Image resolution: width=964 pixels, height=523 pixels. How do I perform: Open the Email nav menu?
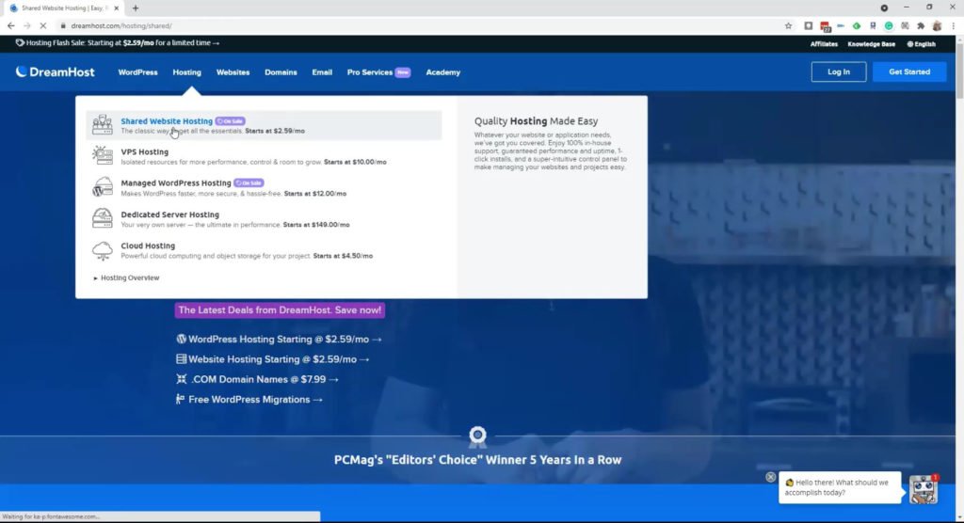coord(322,72)
